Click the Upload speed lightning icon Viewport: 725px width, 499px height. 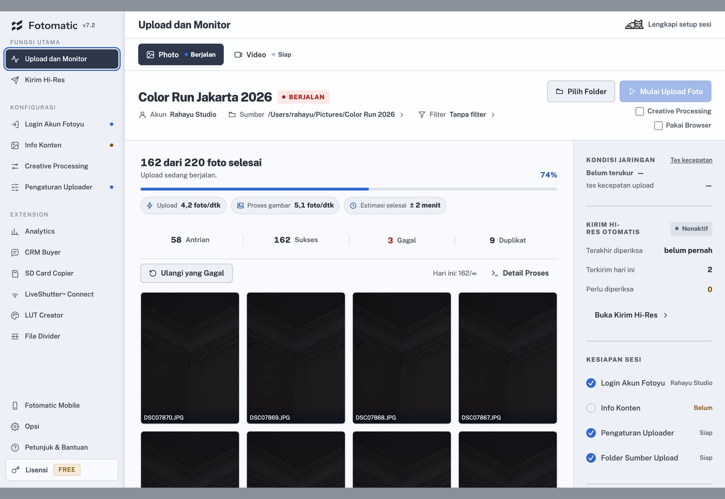tap(150, 206)
